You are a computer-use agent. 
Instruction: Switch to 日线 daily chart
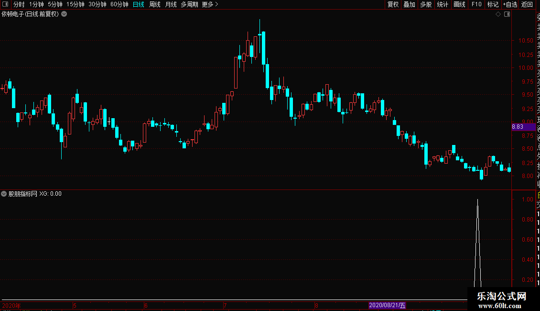[x=139, y=4]
